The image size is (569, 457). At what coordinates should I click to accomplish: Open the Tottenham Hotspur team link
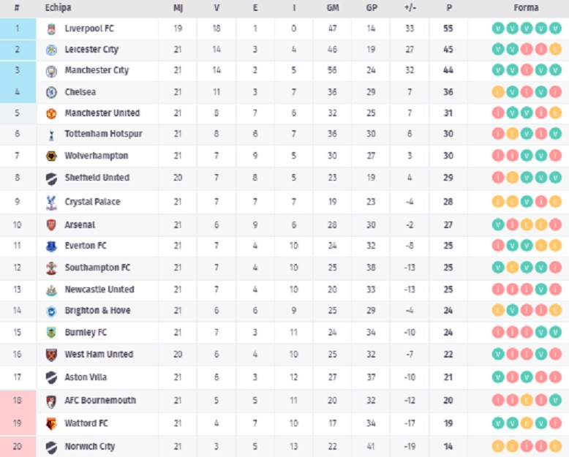pyautogui.click(x=103, y=135)
